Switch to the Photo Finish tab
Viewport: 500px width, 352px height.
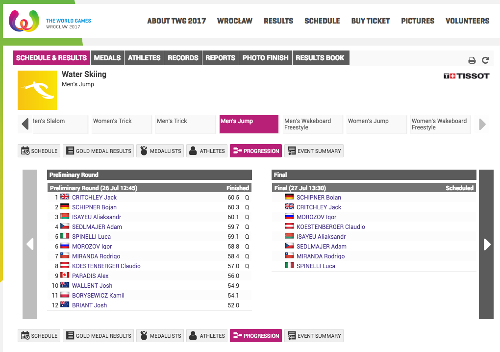pos(265,58)
